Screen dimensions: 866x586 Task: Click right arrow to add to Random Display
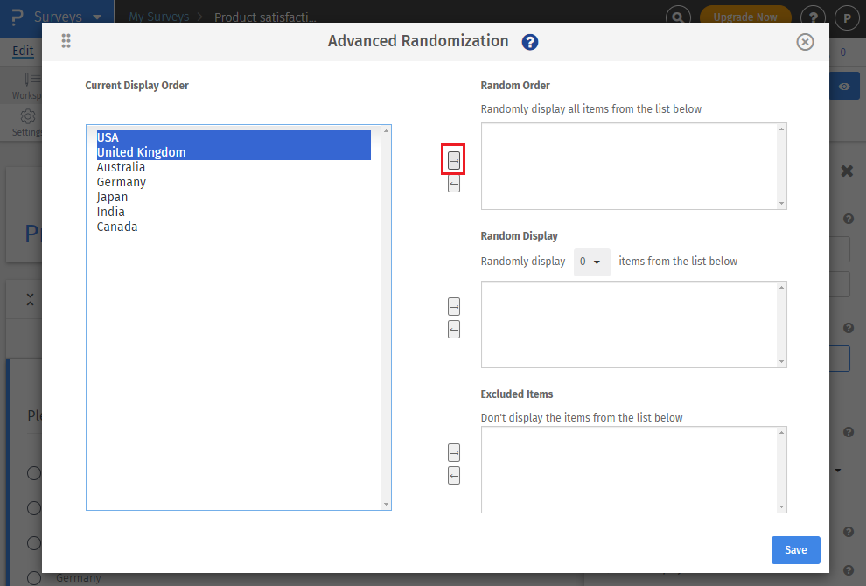pos(453,306)
